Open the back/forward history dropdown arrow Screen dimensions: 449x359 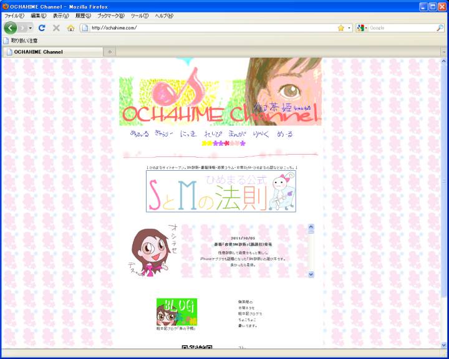point(31,28)
